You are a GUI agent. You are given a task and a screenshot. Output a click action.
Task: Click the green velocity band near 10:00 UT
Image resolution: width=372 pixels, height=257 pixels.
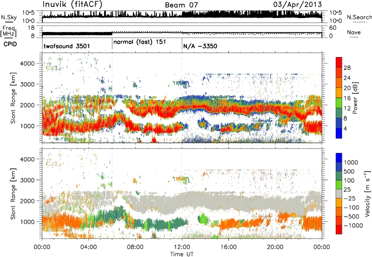(x=160, y=225)
